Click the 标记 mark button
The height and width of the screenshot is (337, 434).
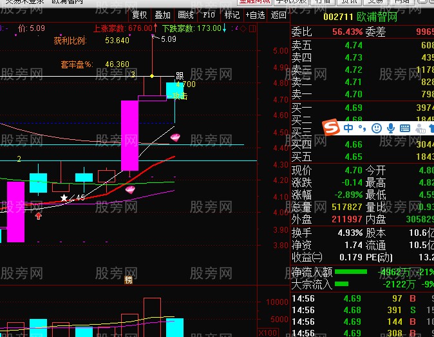232,15
